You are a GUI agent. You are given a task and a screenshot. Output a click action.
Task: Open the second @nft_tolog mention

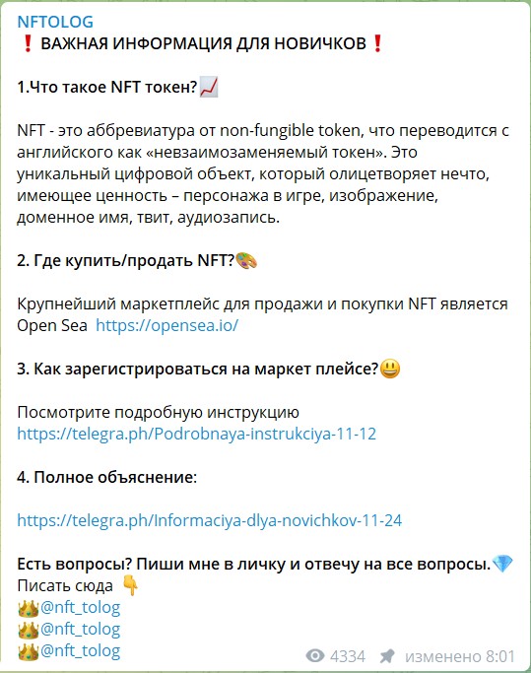(80, 630)
